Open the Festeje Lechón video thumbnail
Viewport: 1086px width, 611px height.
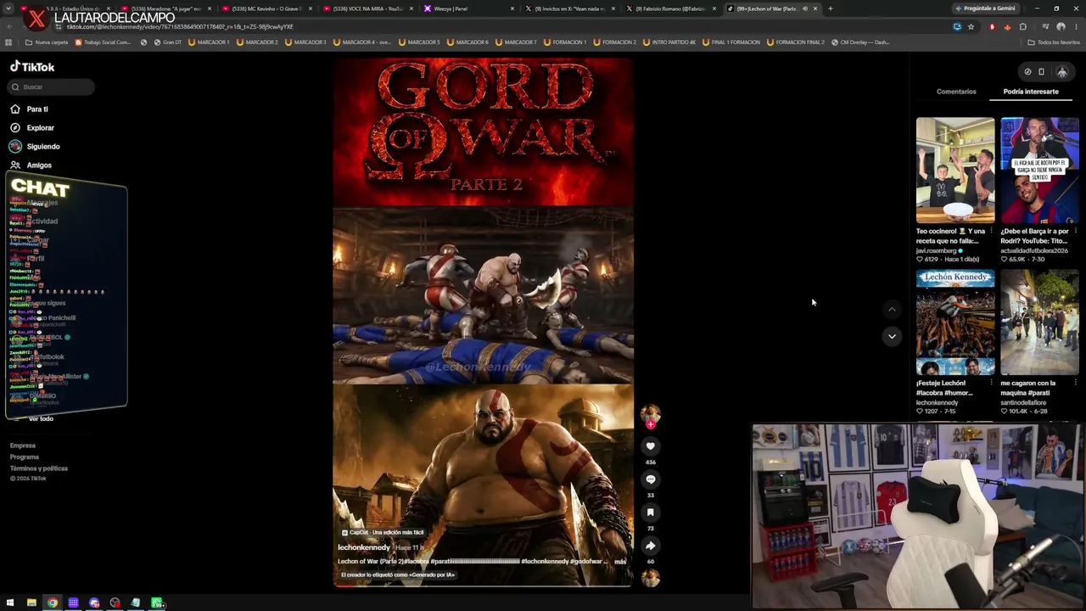(x=955, y=322)
